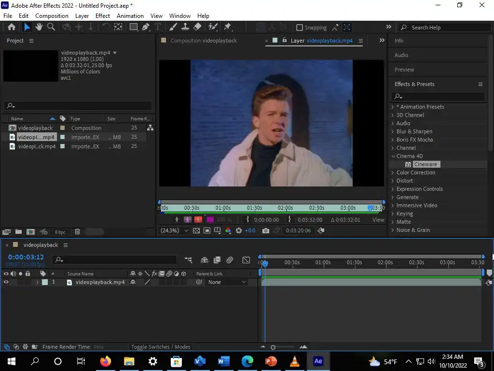
Task: Click the label color swatch of layer 1
Action: pos(45,282)
